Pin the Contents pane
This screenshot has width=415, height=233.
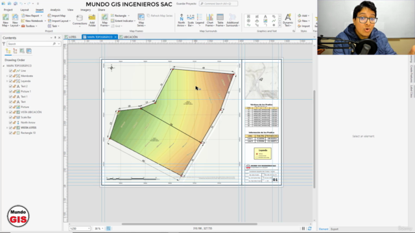tap(55, 38)
